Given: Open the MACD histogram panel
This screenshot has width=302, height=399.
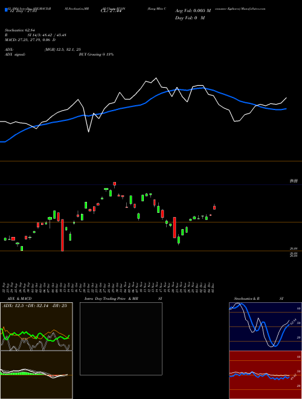Looking at the screenshot, I should tap(36, 375).
